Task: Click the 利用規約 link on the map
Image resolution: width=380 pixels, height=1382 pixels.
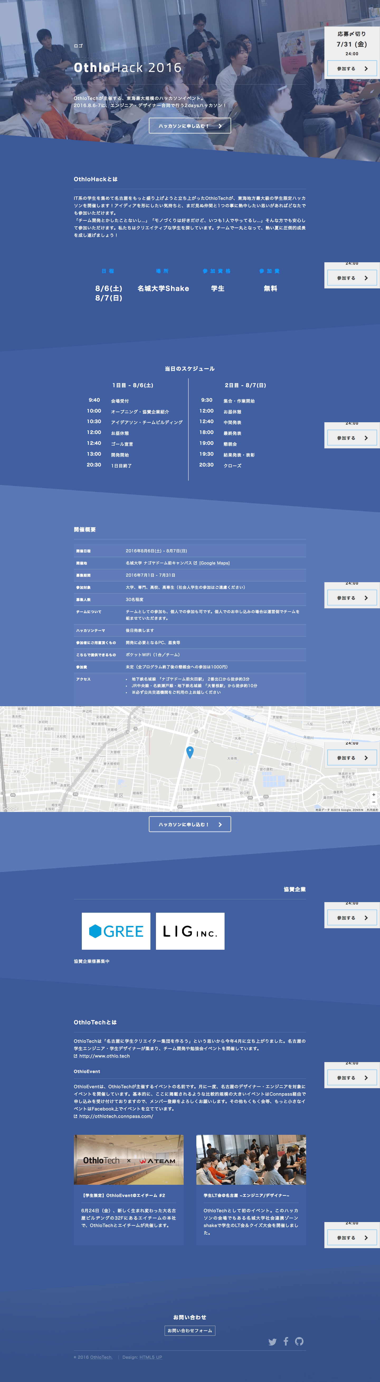Action: (372, 810)
